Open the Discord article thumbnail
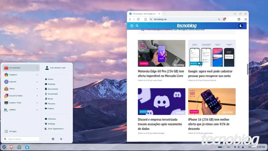Screen dimensions: 268x151 click(162, 102)
